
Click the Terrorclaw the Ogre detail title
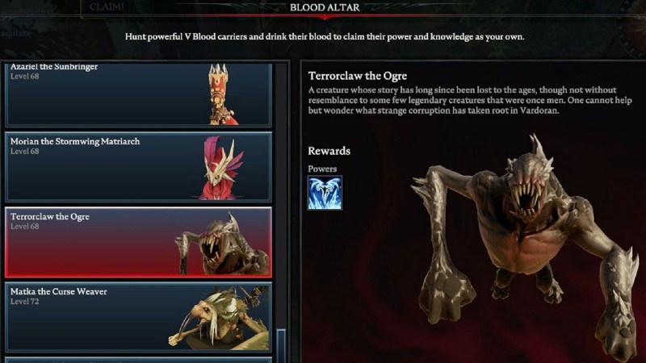click(x=358, y=76)
